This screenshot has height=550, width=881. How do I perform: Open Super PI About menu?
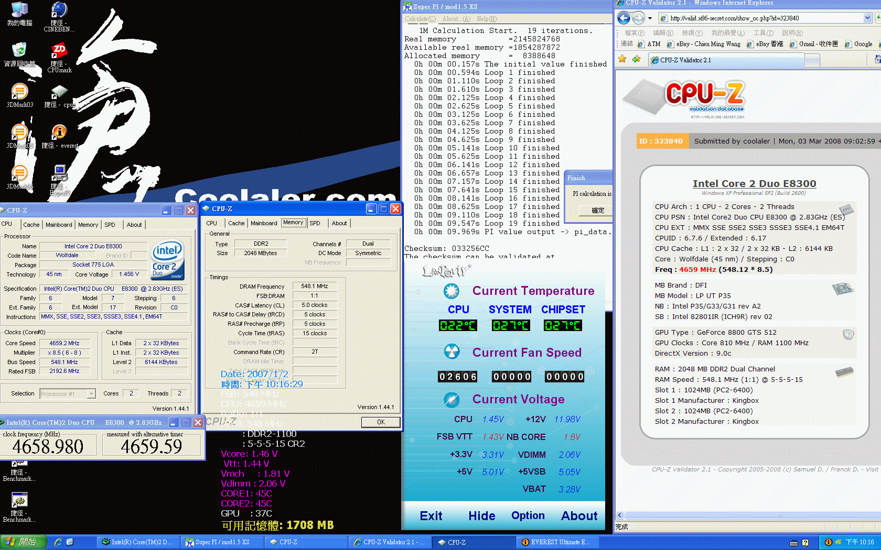click(456, 19)
